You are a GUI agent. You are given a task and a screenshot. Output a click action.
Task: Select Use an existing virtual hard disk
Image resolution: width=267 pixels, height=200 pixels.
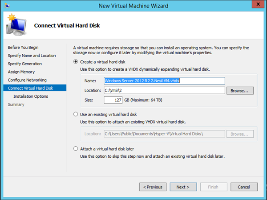[76, 114]
